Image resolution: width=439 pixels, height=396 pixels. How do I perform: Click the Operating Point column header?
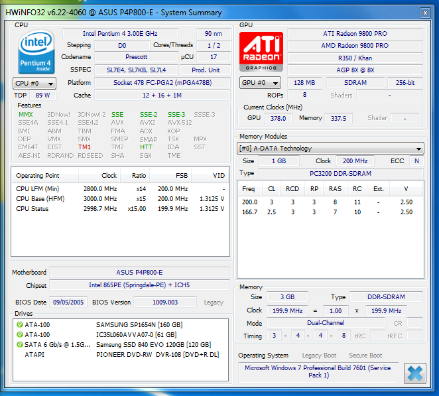45,176
